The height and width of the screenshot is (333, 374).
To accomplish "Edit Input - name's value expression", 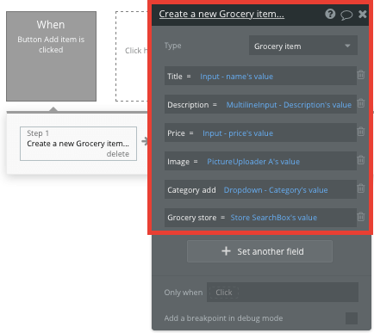I will pyautogui.click(x=236, y=77).
